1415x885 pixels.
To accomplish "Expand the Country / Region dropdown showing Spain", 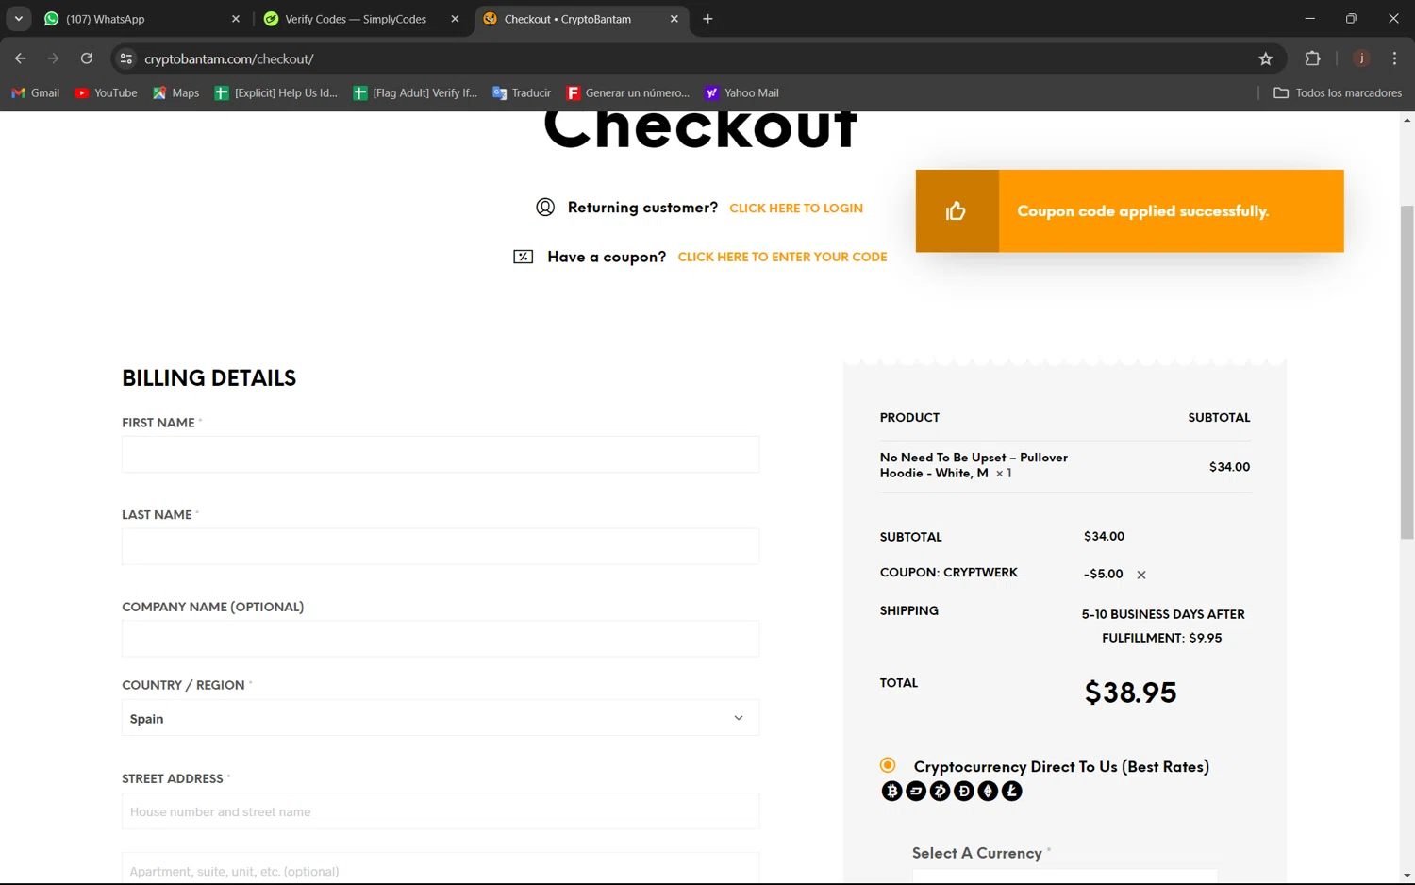I will [x=441, y=718].
